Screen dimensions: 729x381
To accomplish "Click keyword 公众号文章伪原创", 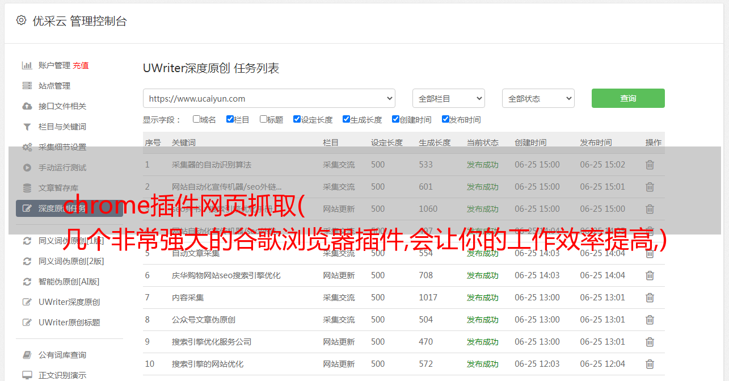I will coord(204,320).
